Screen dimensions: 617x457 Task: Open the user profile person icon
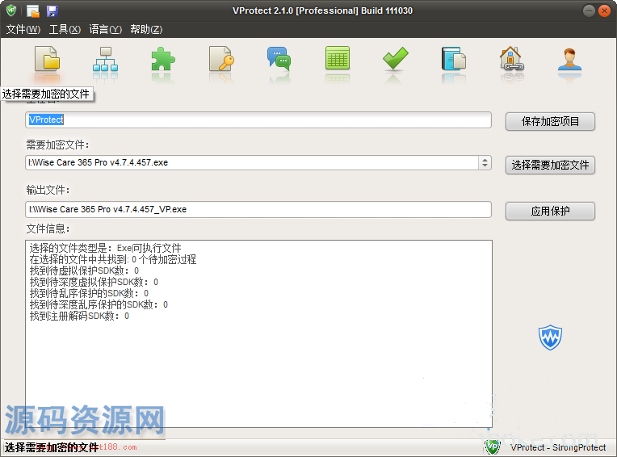click(569, 59)
